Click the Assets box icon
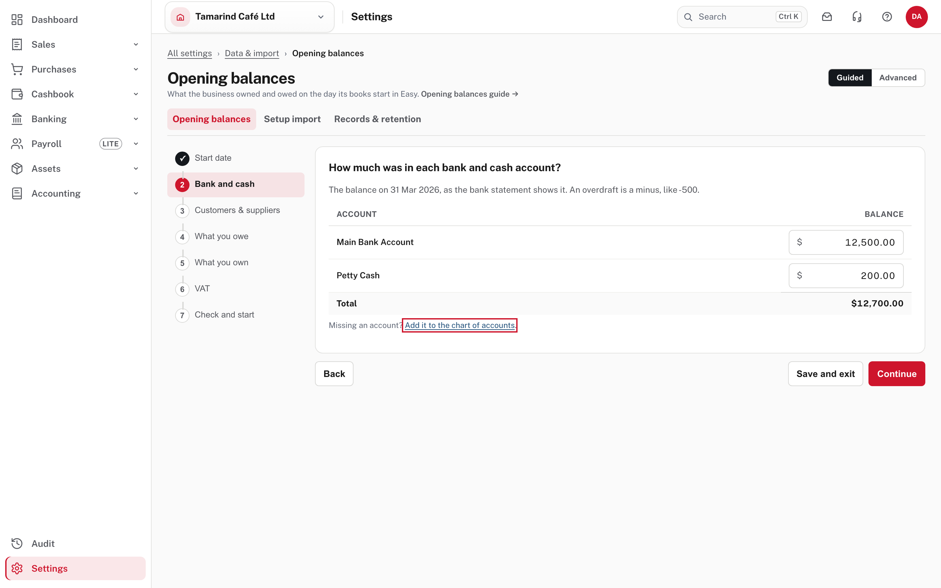 (x=17, y=169)
